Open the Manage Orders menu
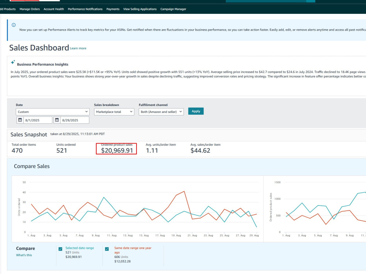366x274 pixels. click(x=30, y=9)
